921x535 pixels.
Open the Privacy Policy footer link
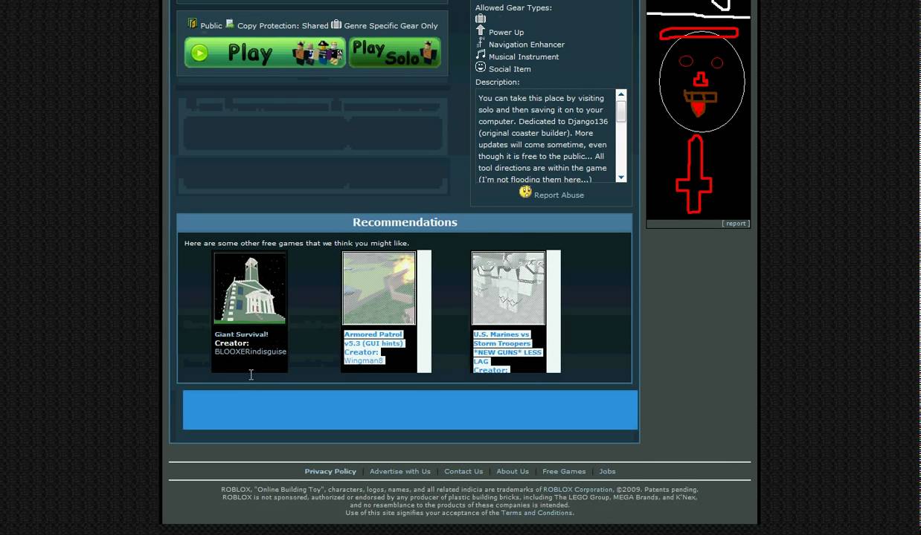(330, 471)
